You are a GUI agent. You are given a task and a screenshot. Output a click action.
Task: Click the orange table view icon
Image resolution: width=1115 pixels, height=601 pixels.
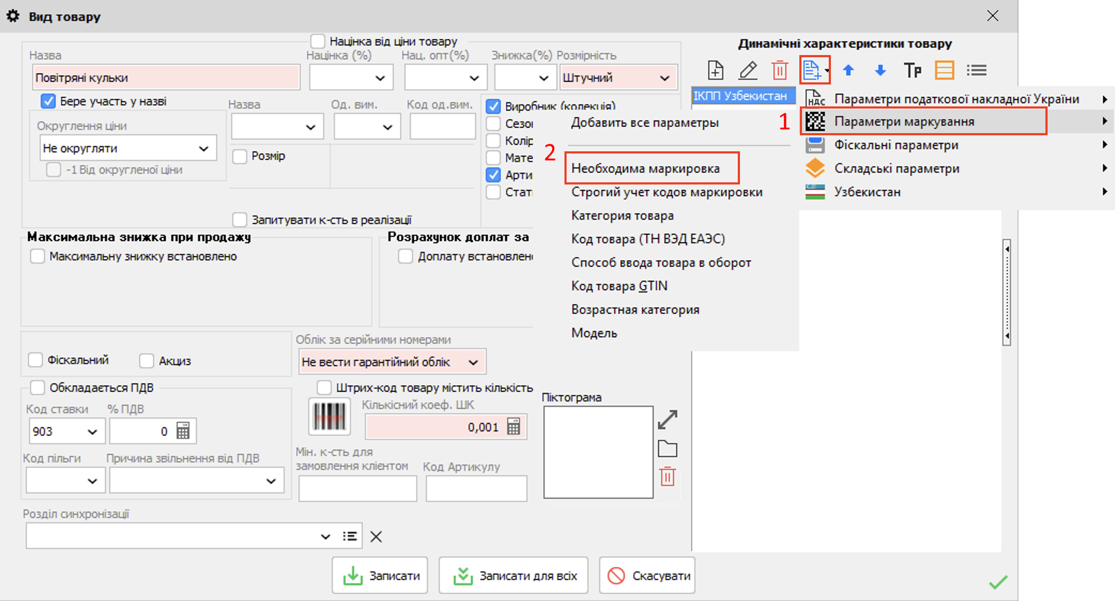[x=944, y=70]
